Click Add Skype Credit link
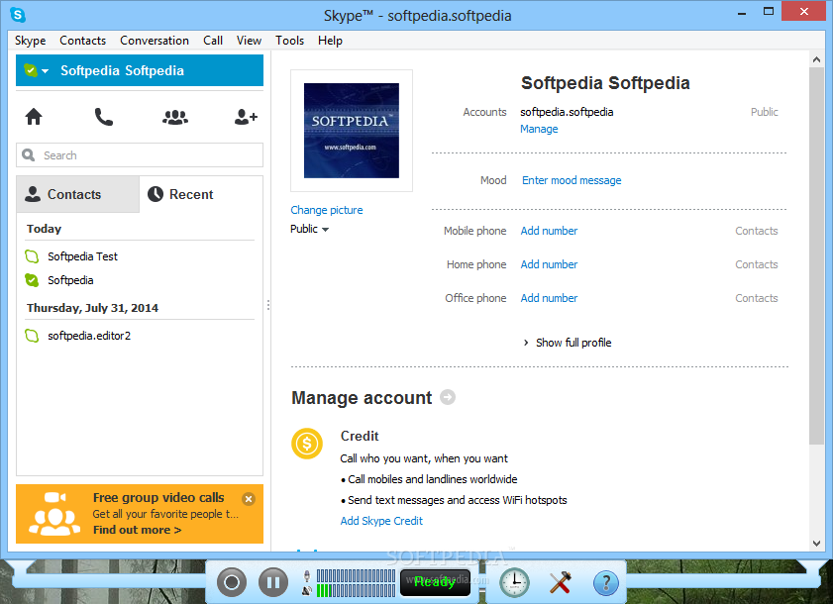This screenshot has height=604, width=833. (x=381, y=521)
